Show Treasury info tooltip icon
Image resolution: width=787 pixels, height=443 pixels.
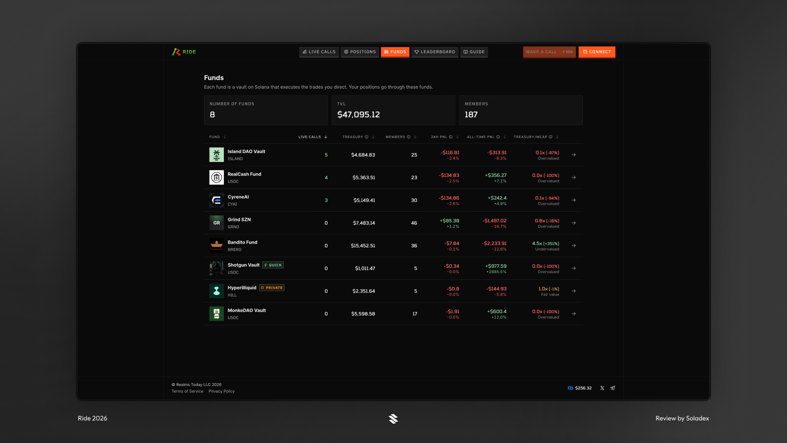pyautogui.click(x=366, y=137)
